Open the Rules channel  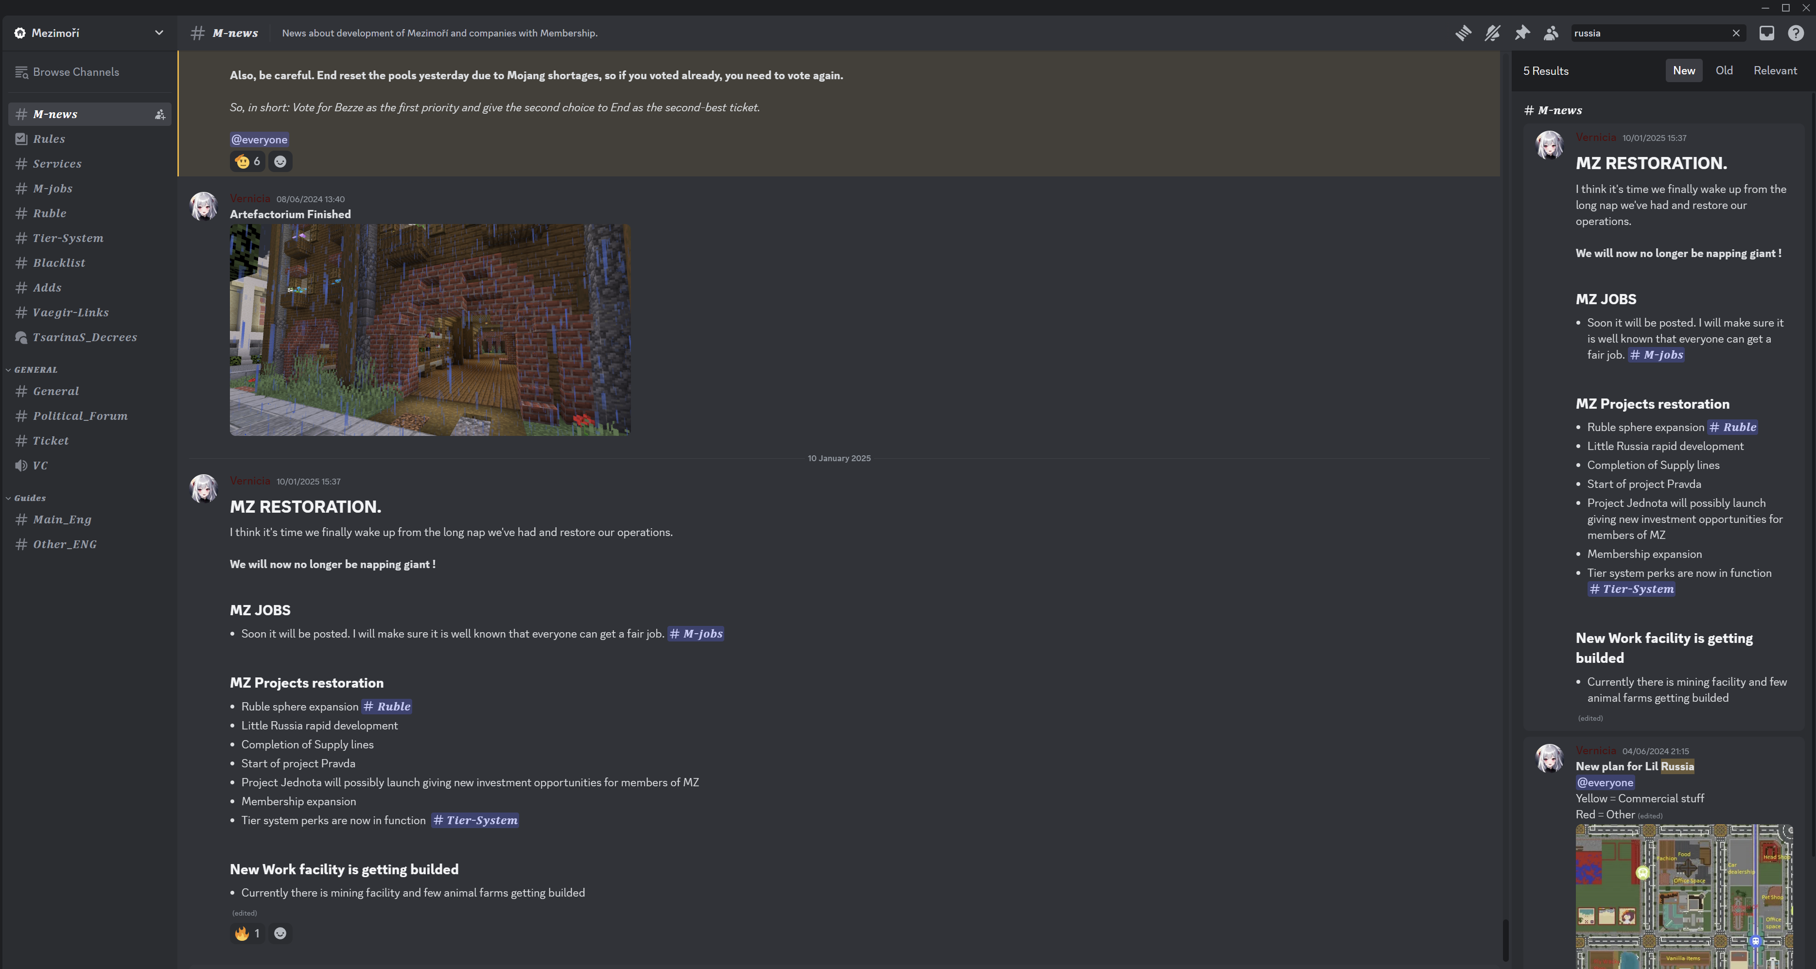89,139
